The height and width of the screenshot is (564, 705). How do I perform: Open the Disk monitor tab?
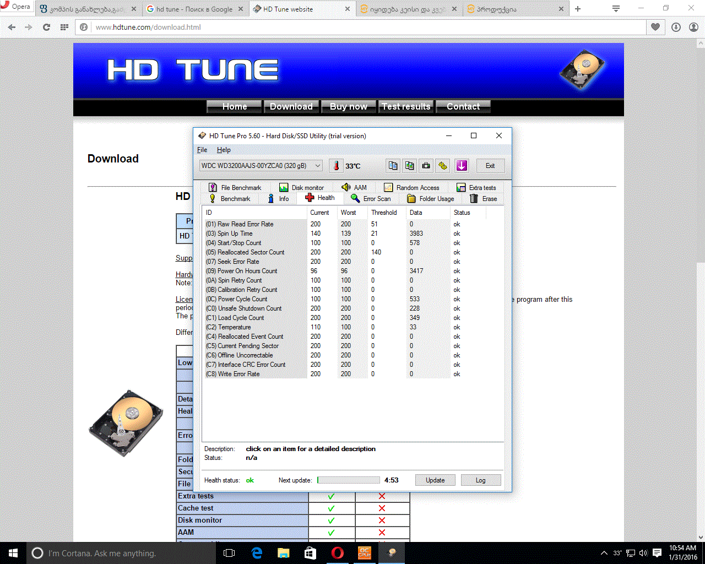coord(302,188)
